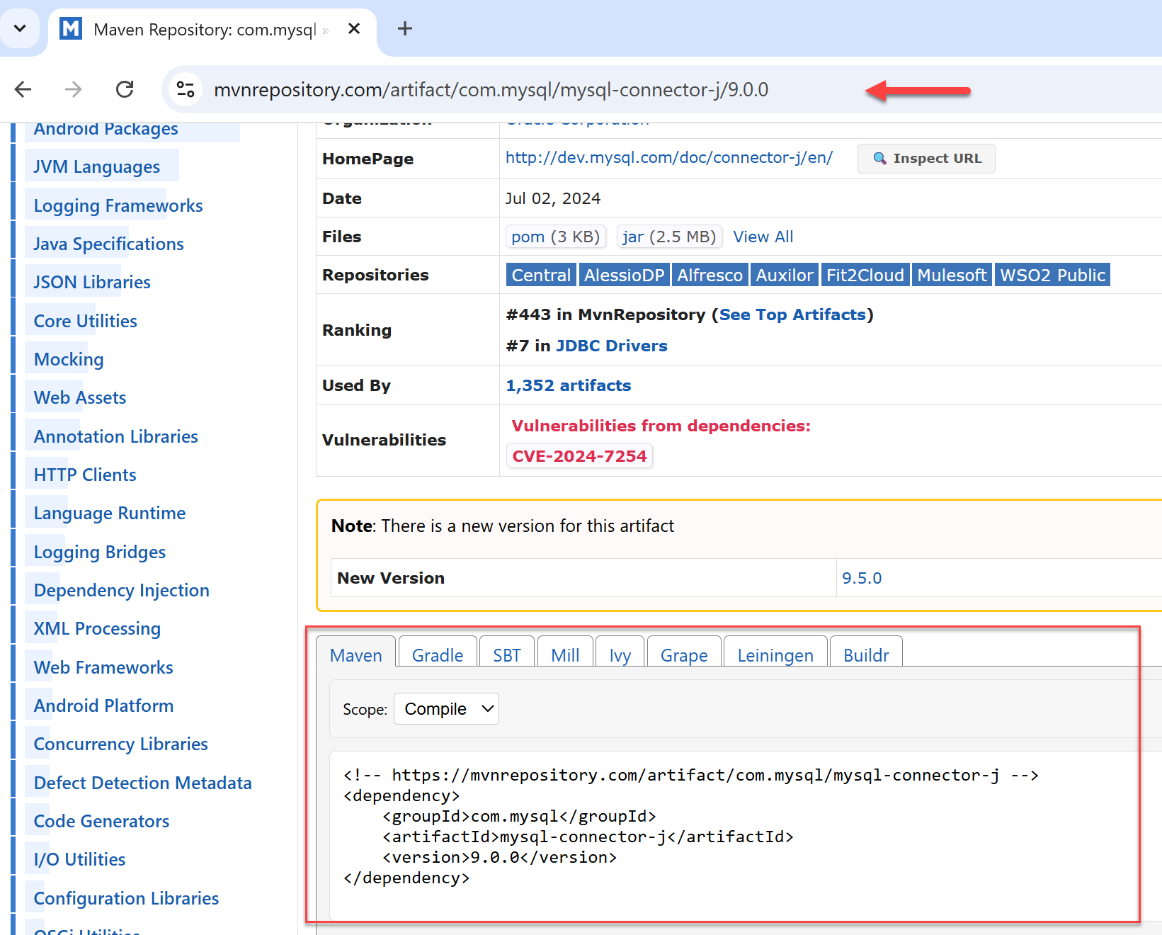Open the Central repository tag

(x=541, y=276)
